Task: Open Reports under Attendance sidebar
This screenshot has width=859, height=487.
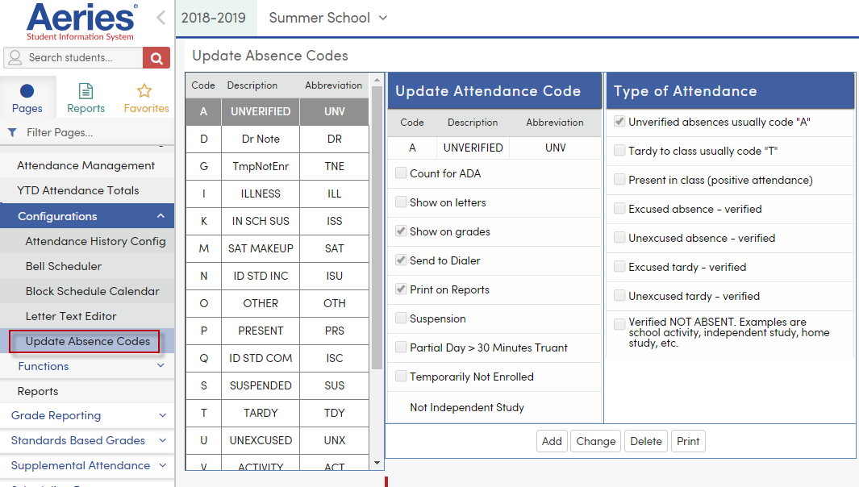Action: (x=38, y=391)
